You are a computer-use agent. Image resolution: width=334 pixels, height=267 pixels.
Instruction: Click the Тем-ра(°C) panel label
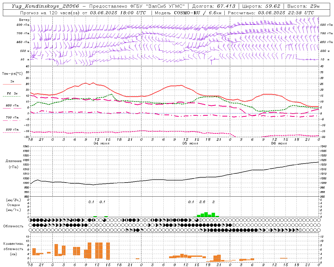(12, 74)
